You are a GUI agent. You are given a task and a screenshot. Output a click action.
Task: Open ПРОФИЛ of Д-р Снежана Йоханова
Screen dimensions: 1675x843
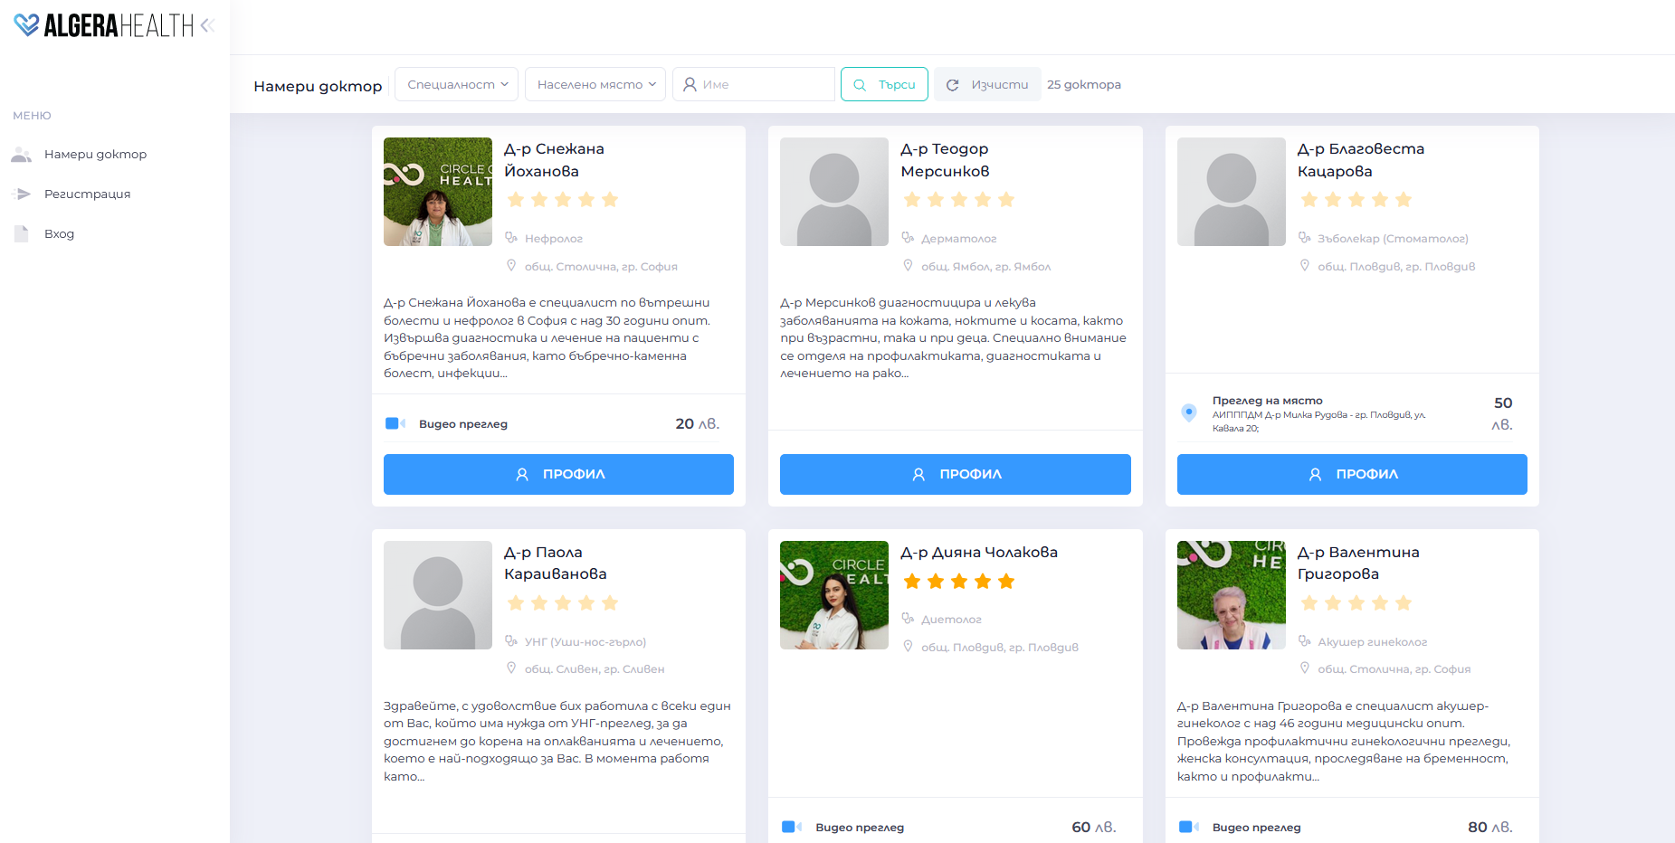tap(558, 474)
